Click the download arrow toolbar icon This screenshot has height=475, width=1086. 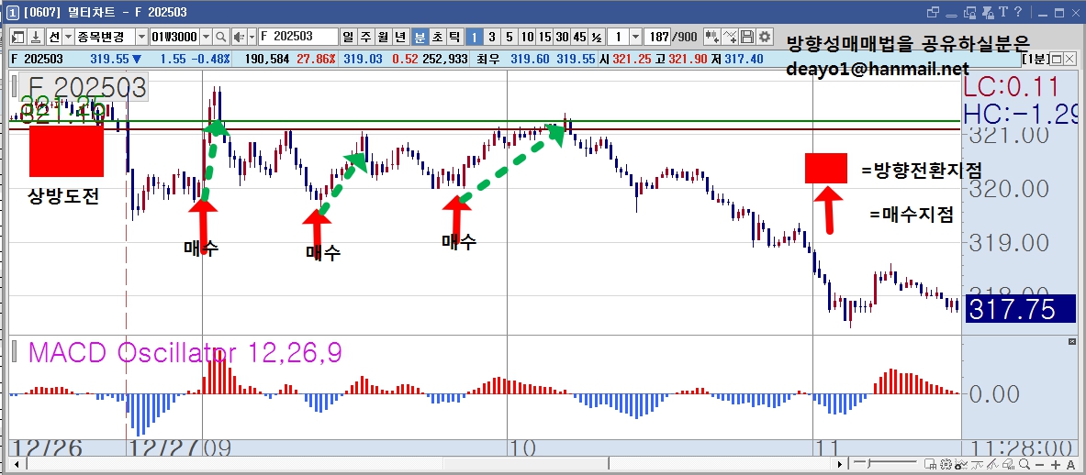[x=35, y=37]
